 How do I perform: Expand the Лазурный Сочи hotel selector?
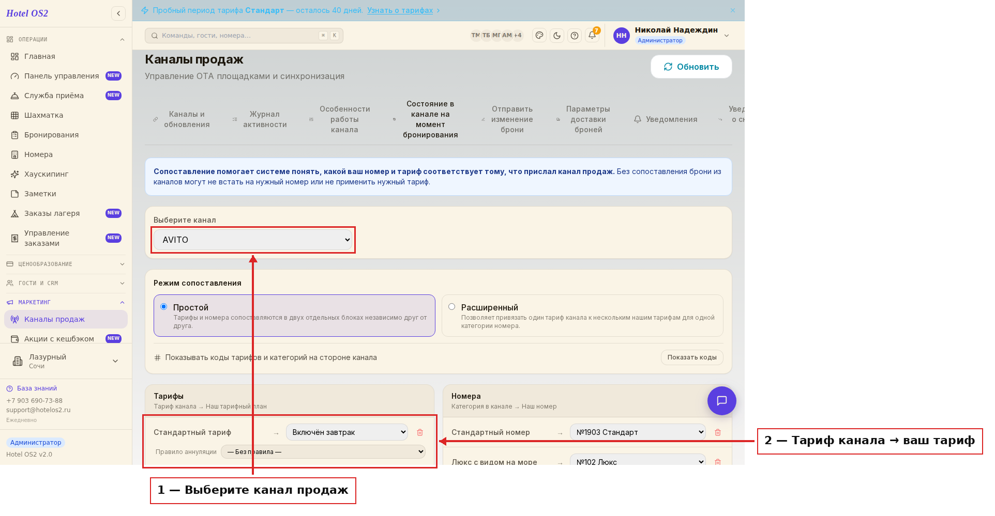click(x=66, y=361)
